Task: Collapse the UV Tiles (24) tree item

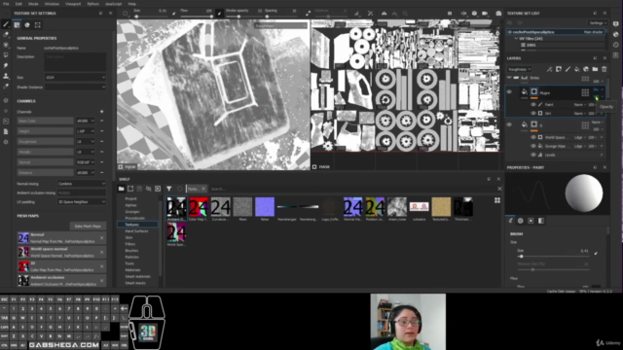Action: (516, 39)
